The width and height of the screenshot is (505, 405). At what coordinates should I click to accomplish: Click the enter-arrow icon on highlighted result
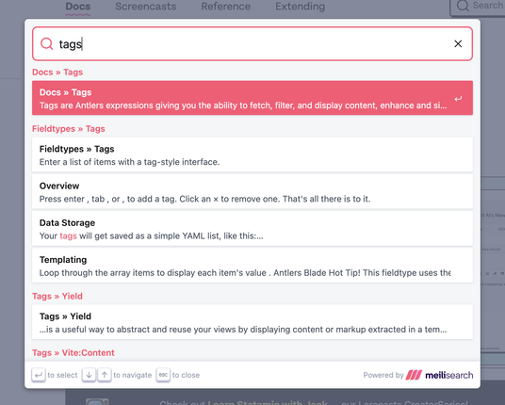[458, 99]
